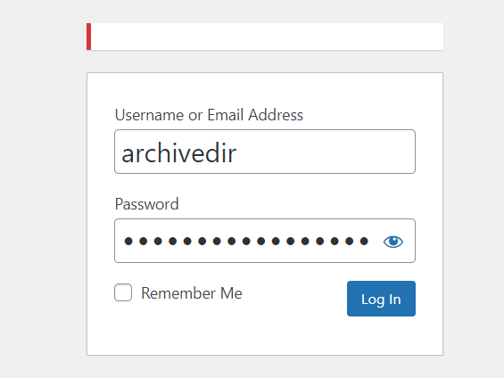Click the Password field label

(x=146, y=204)
